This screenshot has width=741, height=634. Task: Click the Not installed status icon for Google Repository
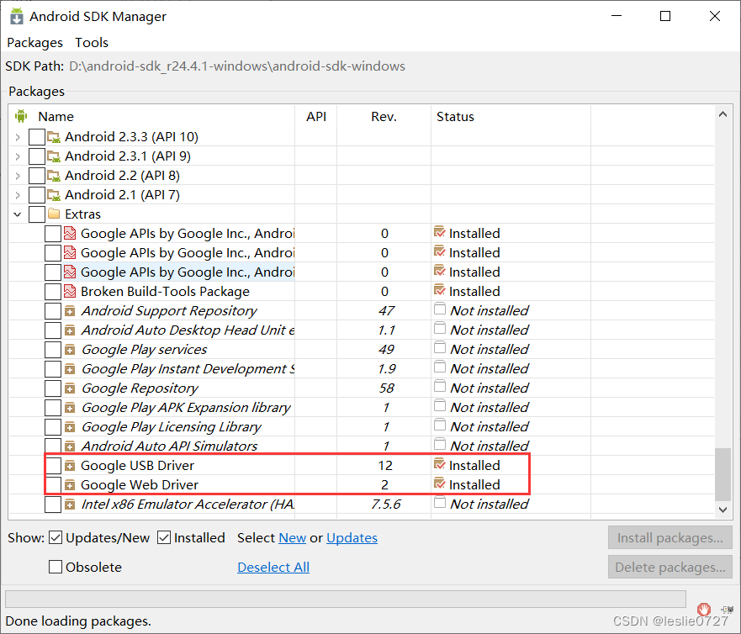pos(440,387)
